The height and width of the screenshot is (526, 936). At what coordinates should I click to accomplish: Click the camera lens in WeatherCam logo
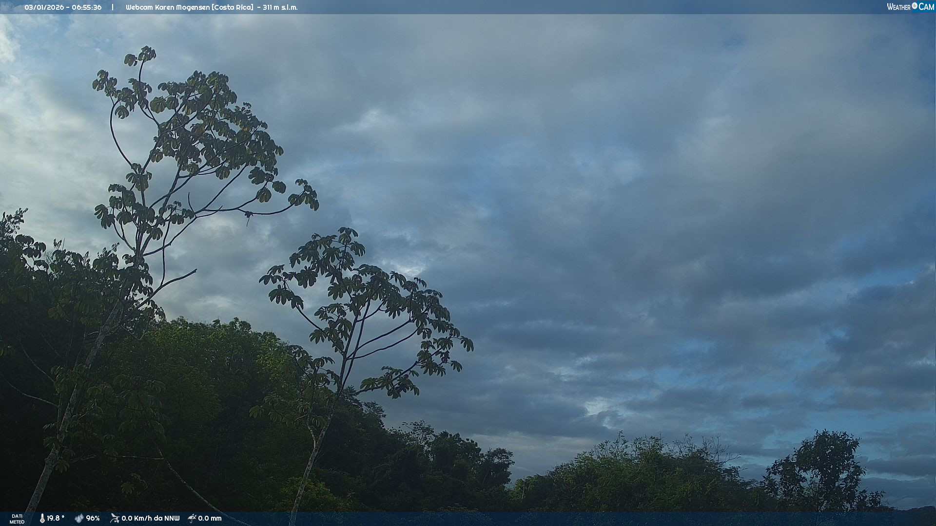point(915,6)
